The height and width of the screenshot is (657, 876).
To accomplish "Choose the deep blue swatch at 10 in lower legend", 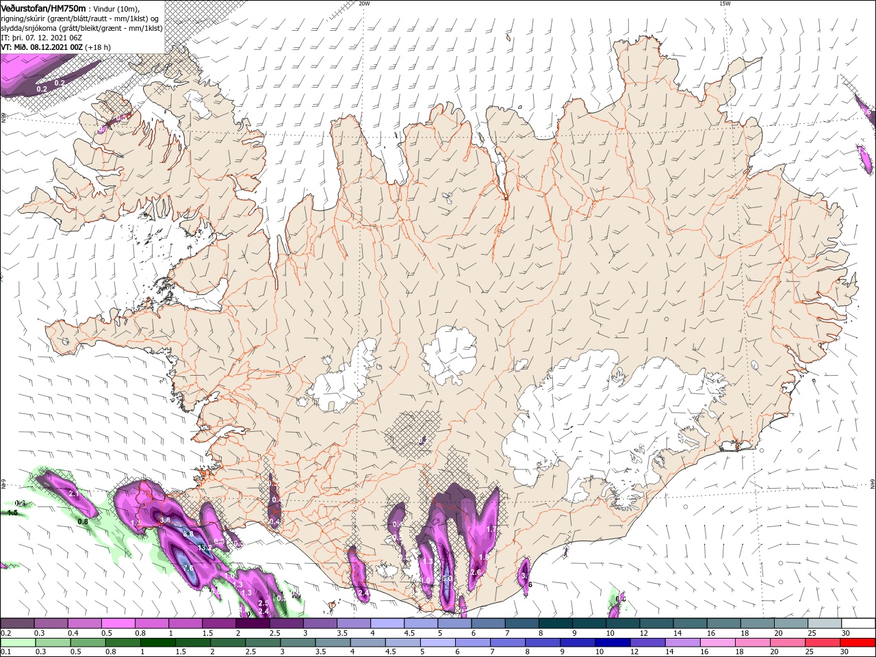I will [x=613, y=643].
